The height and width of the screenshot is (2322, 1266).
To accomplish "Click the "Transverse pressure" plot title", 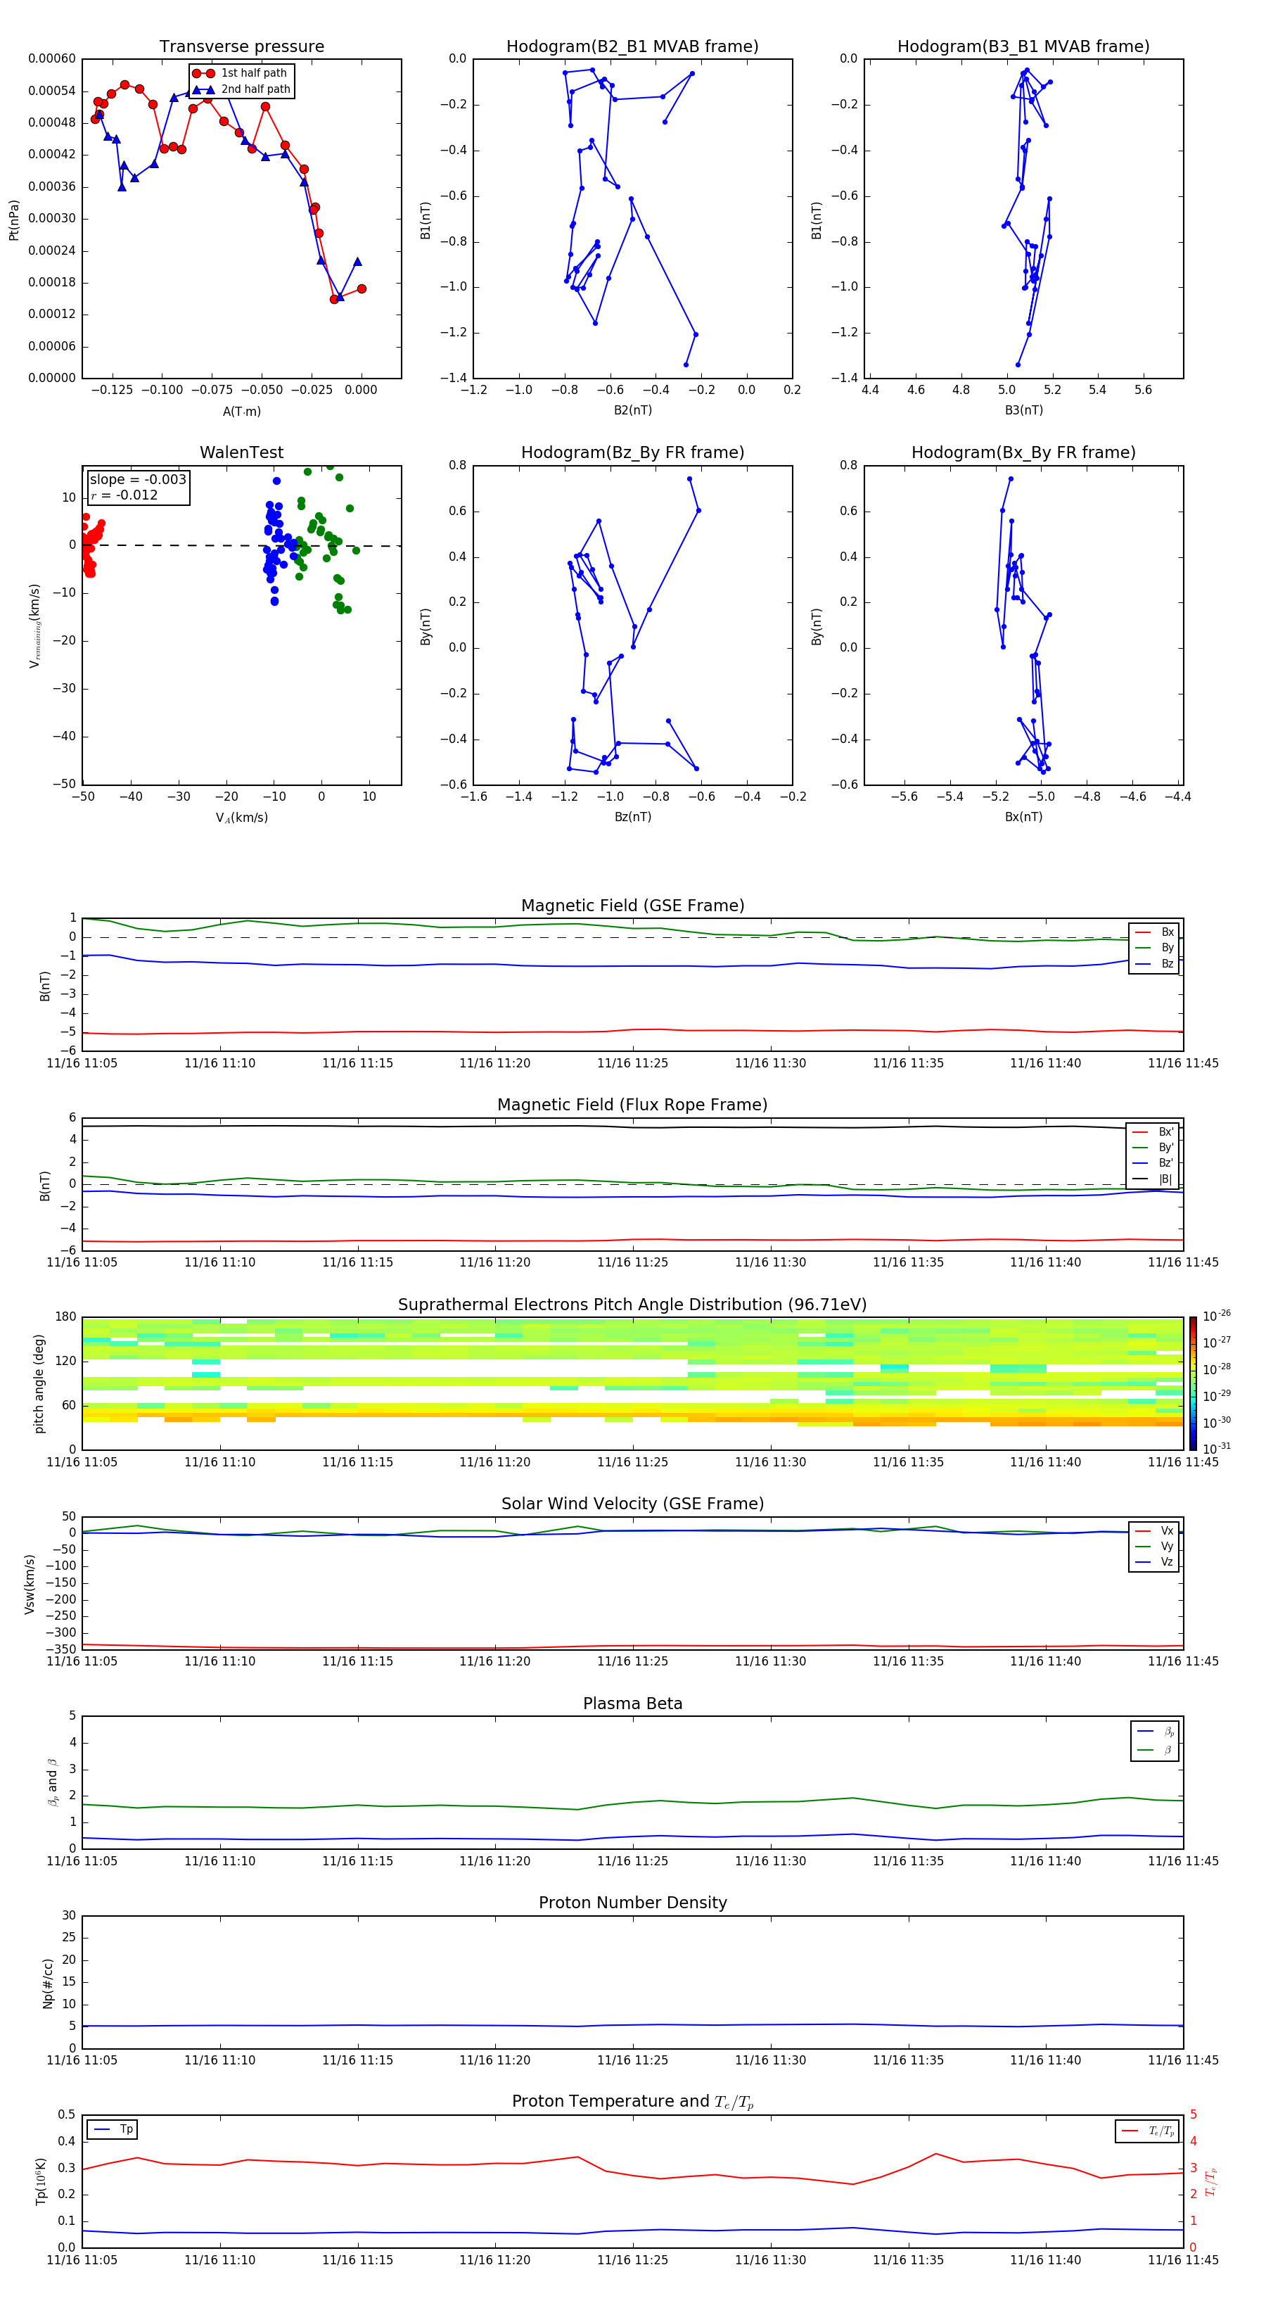I will point(241,47).
